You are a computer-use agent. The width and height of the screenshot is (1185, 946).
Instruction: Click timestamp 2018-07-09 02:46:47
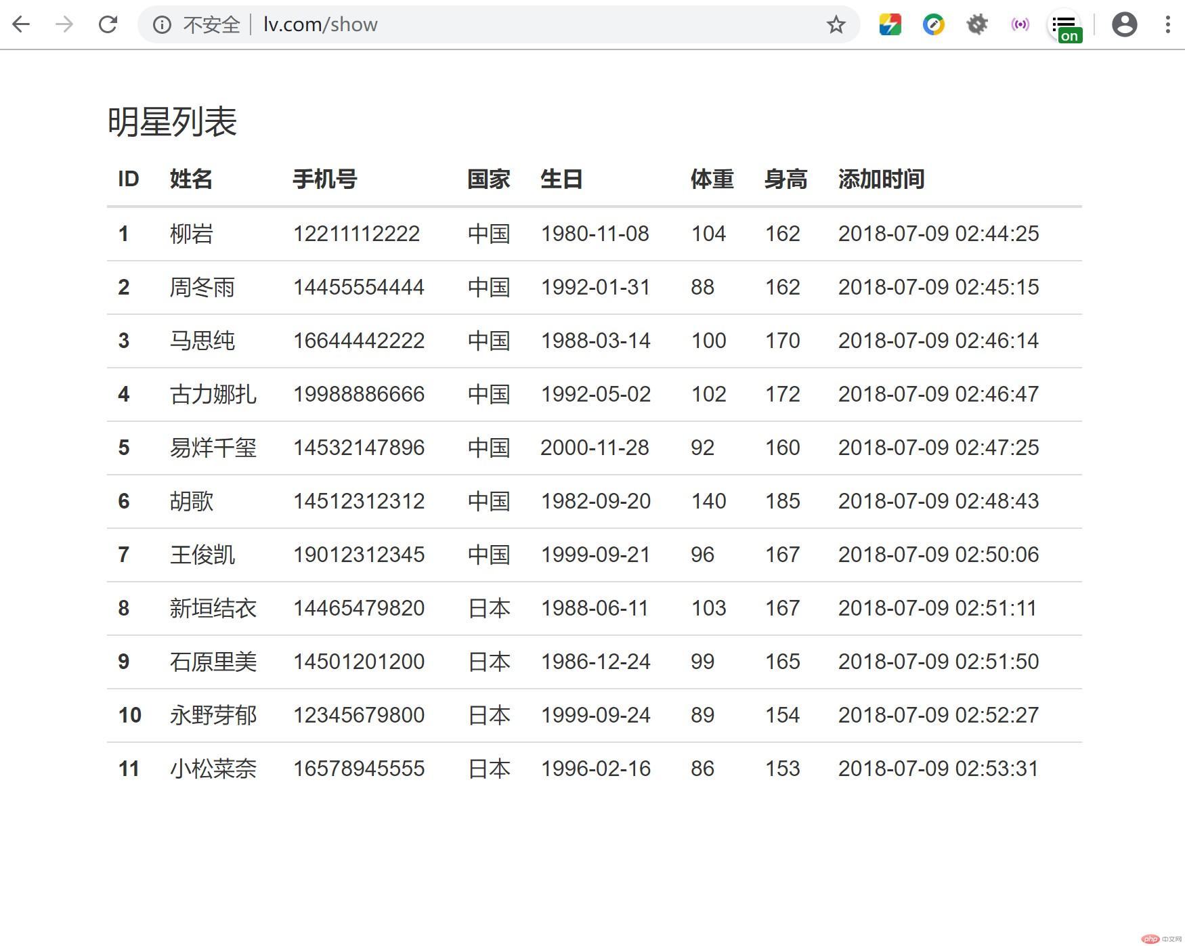[938, 394]
